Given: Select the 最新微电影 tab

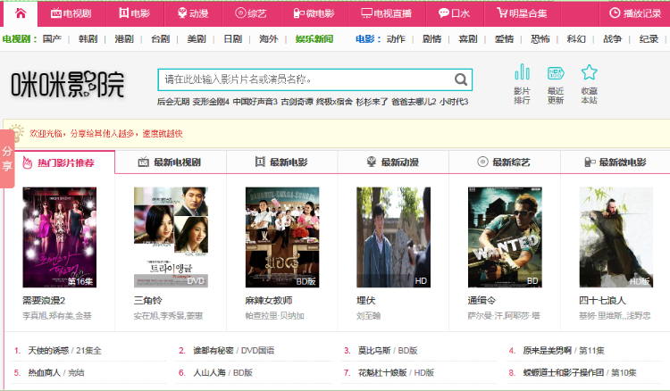Looking at the screenshot, I should point(616,162).
